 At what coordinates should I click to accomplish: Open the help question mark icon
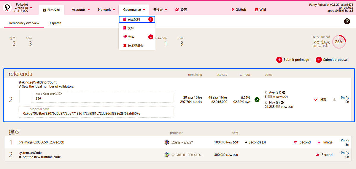347,21
